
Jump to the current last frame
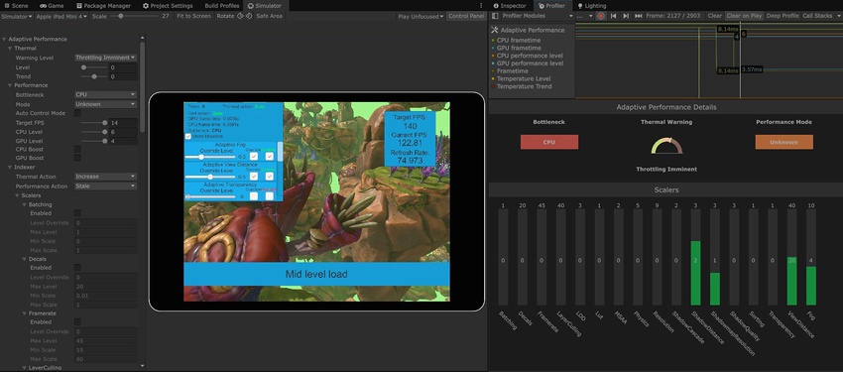pyautogui.click(x=638, y=16)
